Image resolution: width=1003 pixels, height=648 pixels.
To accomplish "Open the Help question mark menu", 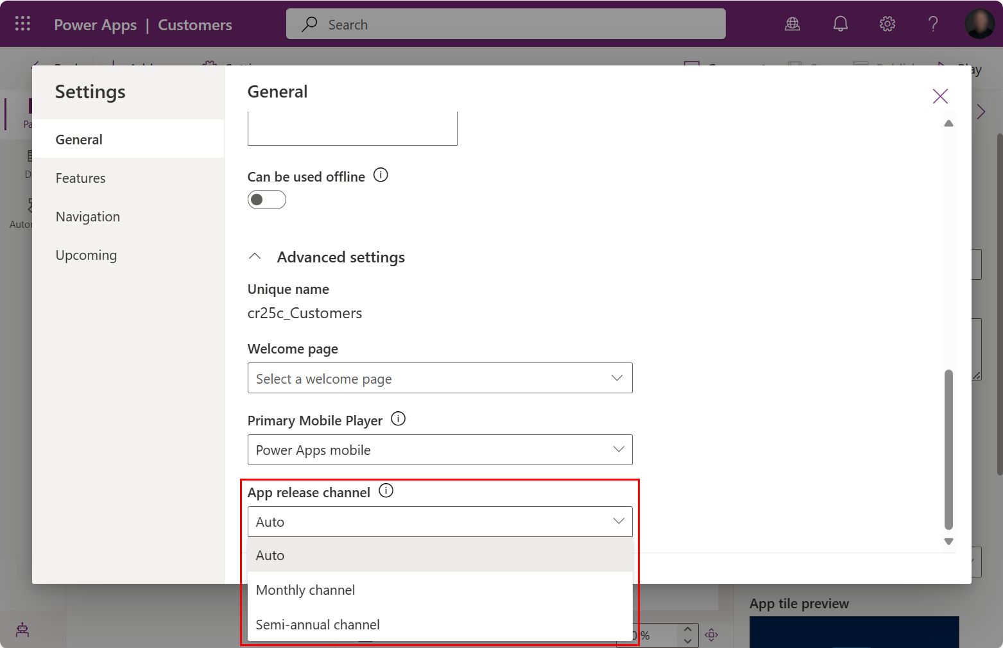I will click(x=932, y=24).
